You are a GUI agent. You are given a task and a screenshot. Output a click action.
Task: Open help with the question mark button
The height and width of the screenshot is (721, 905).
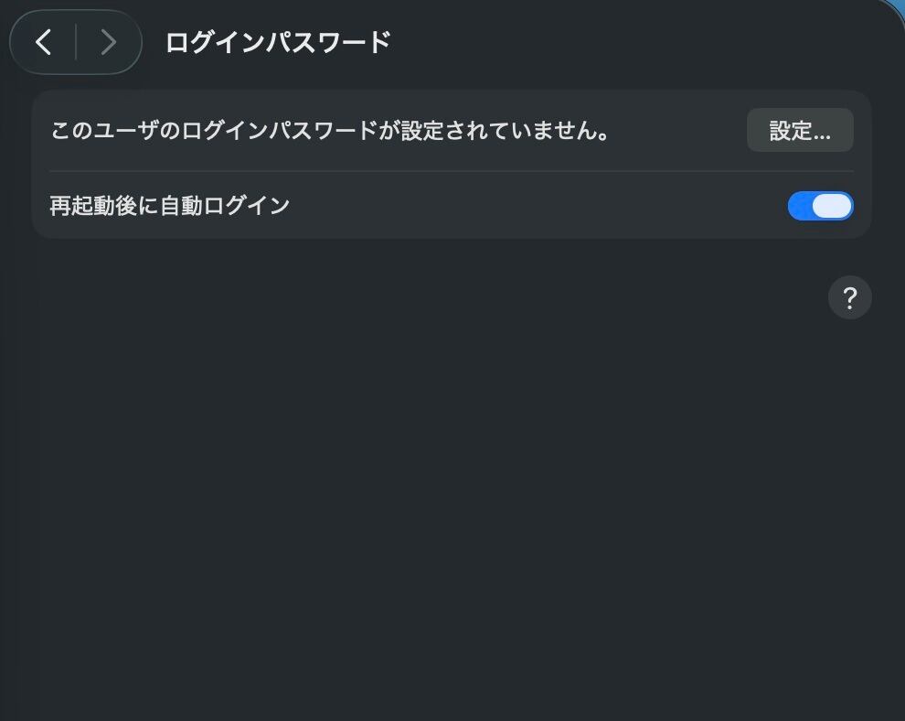point(849,297)
